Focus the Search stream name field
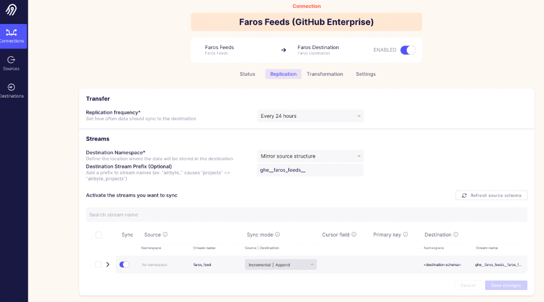This screenshot has width=544, height=302. 307,215
